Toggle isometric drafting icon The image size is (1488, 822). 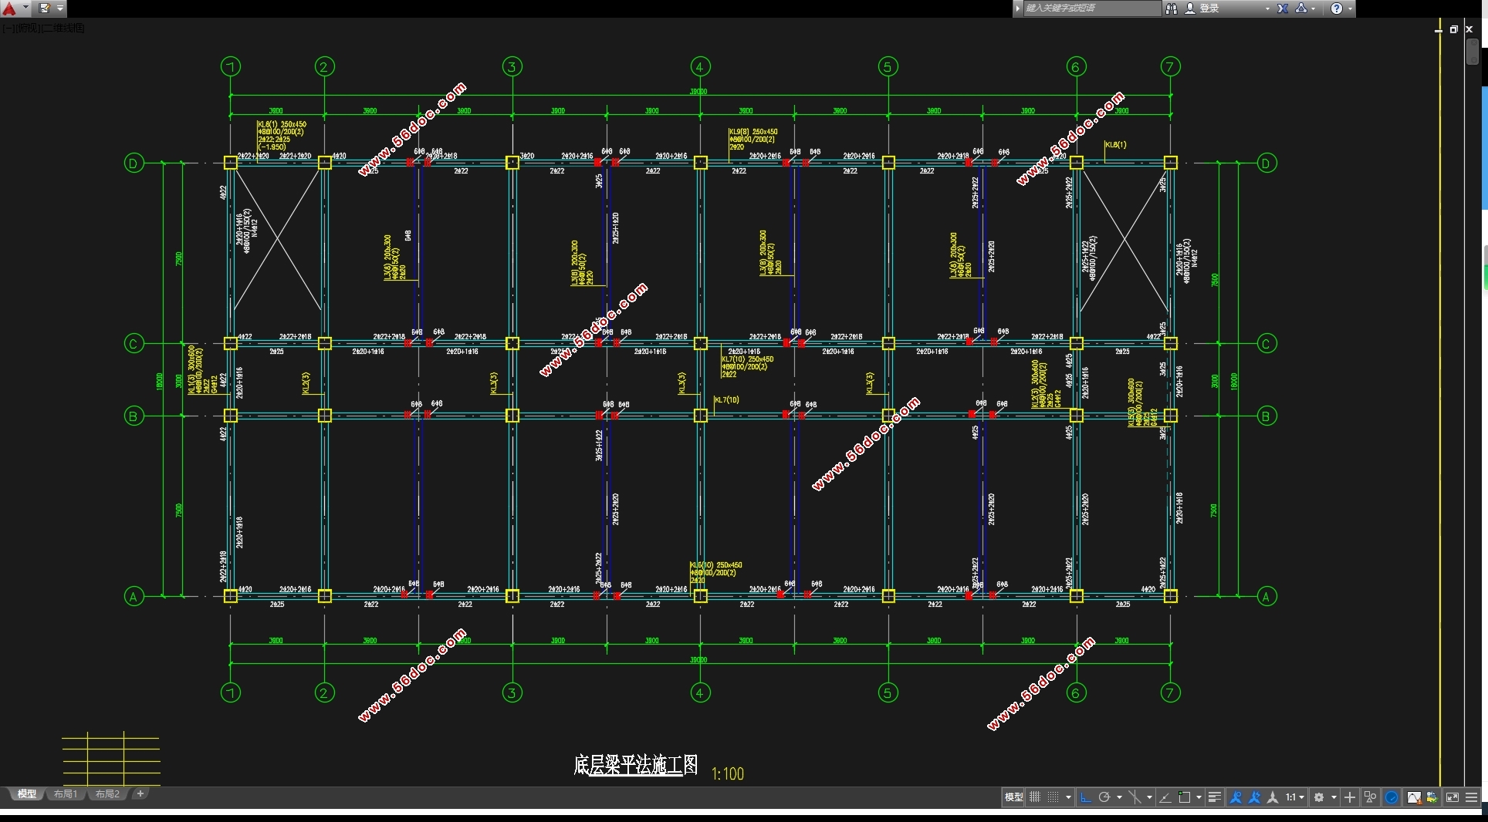(1135, 797)
